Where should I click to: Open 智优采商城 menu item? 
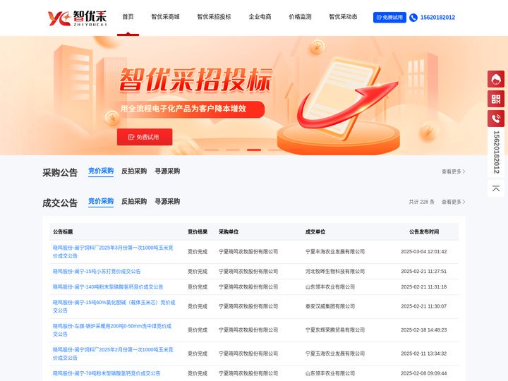pos(165,17)
